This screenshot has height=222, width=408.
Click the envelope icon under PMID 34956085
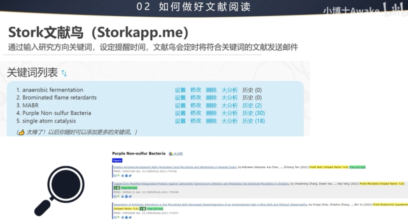coord(115,218)
